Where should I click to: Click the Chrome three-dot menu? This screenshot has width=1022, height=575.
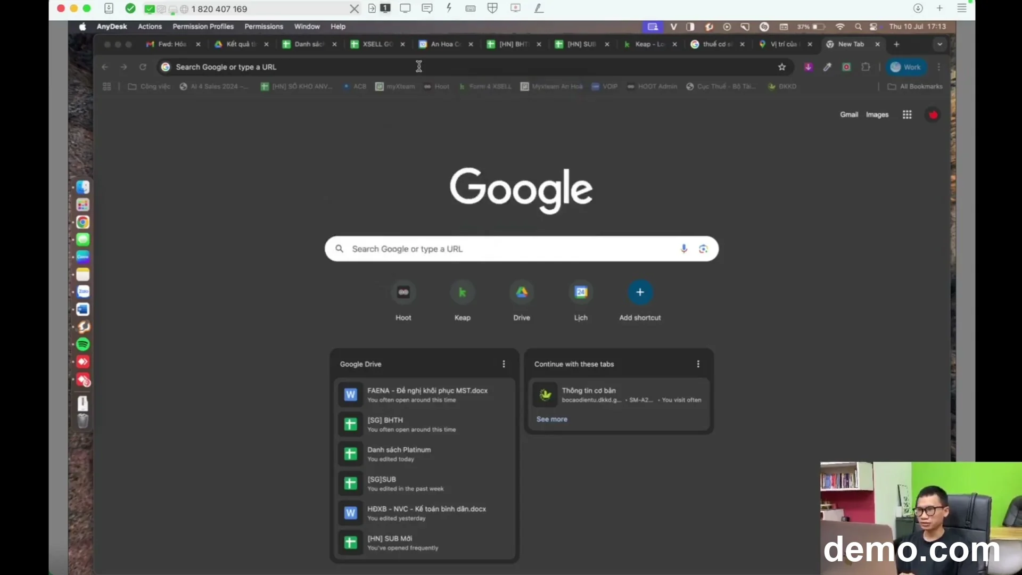(x=939, y=67)
